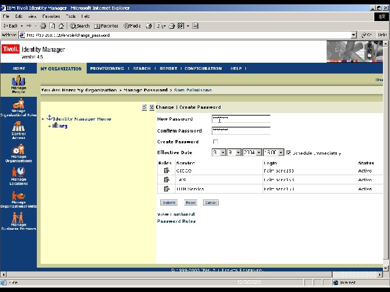Viewport: 390px width, 292px height.
Task: View password rules icon for CISCO service
Action: (166, 170)
